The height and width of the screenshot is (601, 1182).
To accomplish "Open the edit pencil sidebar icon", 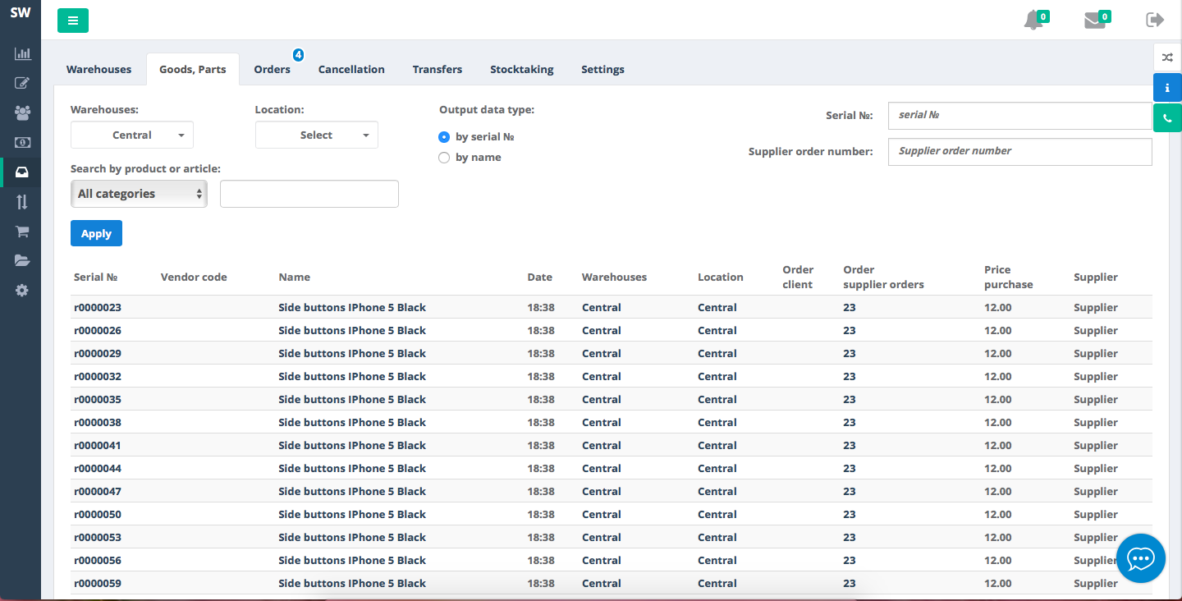I will [22, 83].
